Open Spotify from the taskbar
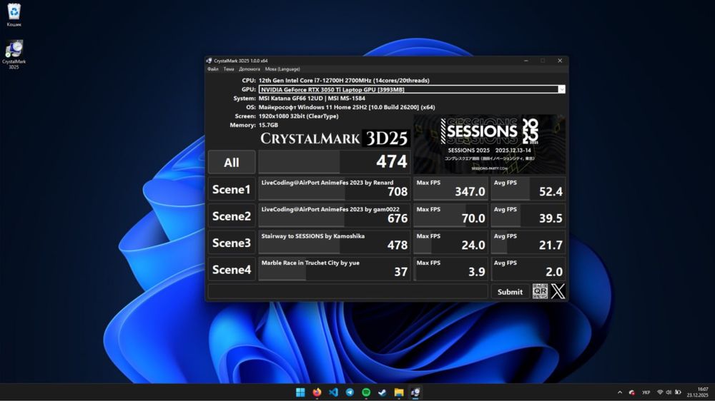The width and height of the screenshot is (715, 401). coord(366,392)
